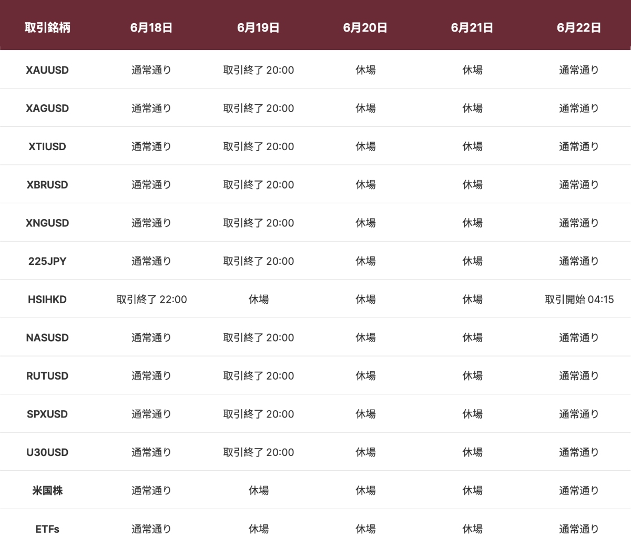Select the 225JPY symbol cell
This screenshot has height=546, width=631.
click(47, 261)
